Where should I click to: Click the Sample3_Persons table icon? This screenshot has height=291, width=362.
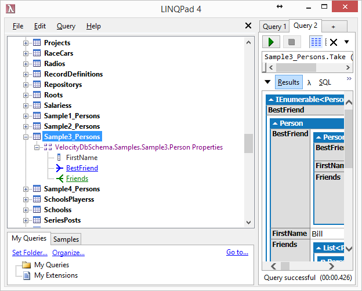coord(37,136)
